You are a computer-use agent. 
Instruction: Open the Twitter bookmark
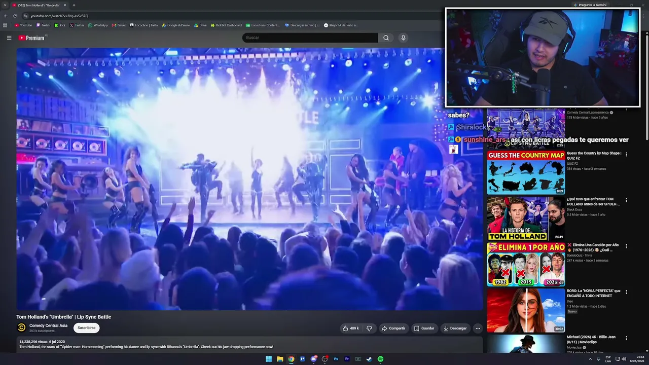[x=77, y=25]
